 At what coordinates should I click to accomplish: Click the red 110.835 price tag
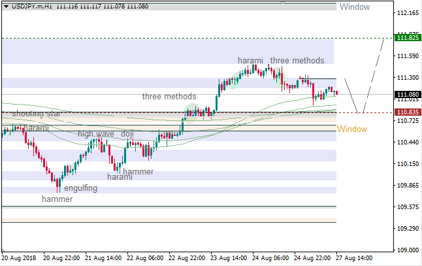click(x=408, y=113)
